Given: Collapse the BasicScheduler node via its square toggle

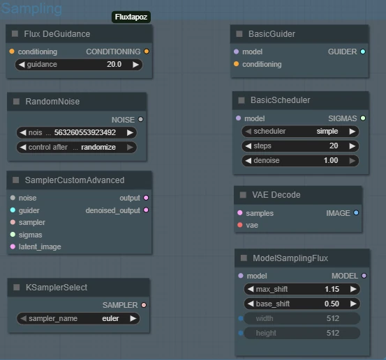Looking at the screenshot, I should tap(242, 100).
